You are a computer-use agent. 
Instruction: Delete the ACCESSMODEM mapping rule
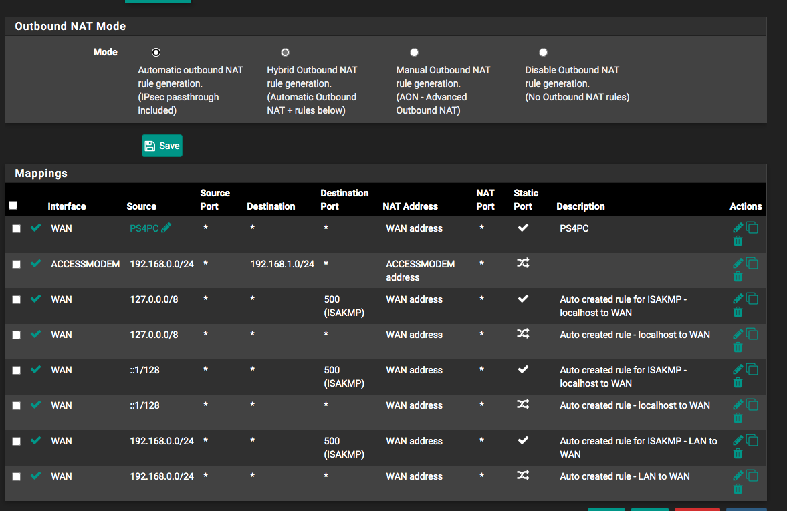(x=738, y=277)
